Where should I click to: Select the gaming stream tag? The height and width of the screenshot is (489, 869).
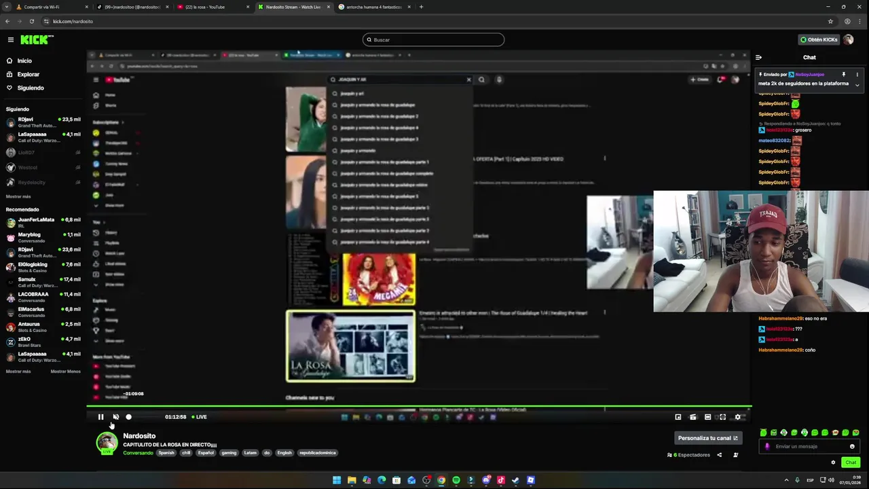tap(229, 453)
